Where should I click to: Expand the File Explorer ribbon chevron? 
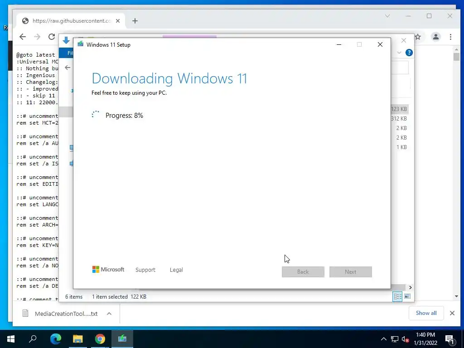click(x=399, y=53)
